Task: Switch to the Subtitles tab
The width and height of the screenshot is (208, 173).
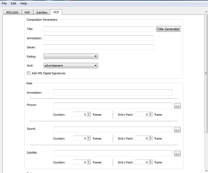Action: [x=42, y=12]
